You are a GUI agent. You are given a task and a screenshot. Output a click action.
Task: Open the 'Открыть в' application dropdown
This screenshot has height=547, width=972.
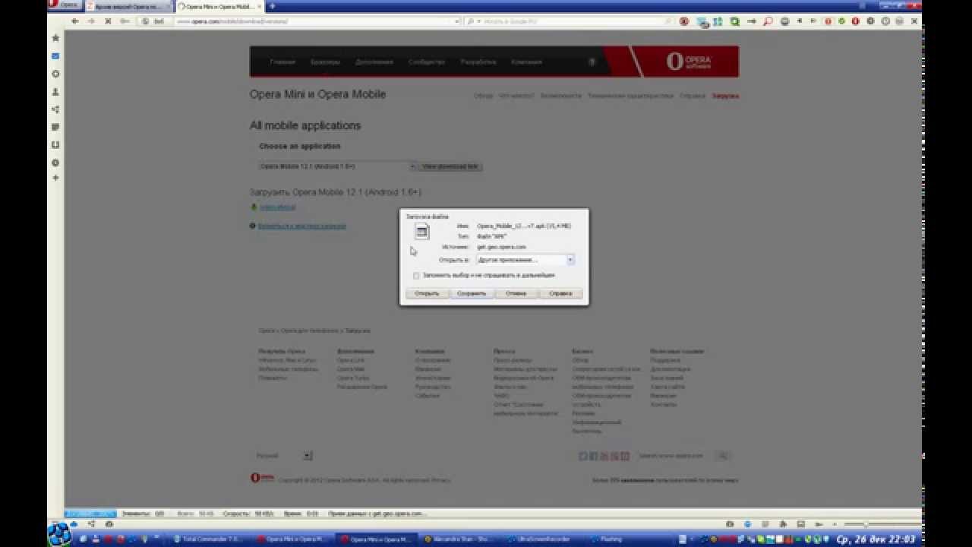[525, 260]
